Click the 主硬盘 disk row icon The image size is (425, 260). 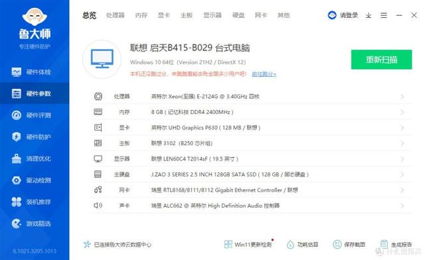click(x=98, y=174)
